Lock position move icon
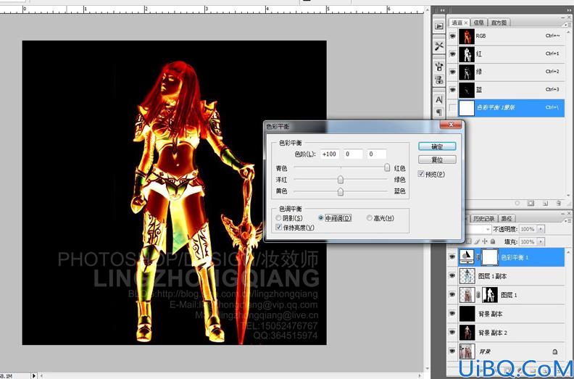Image resolution: width=574 pixels, height=379 pixels. tap(485, 241)
